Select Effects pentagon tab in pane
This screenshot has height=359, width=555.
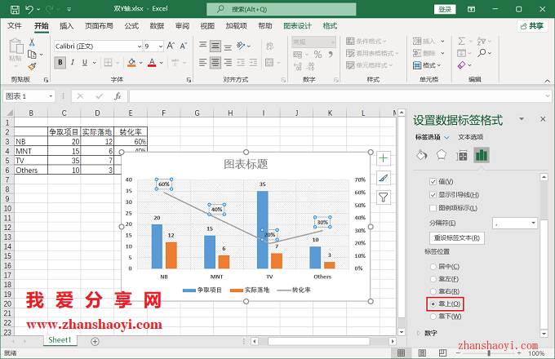[442, 155]
